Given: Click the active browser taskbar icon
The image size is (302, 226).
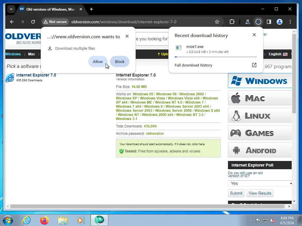Looking at the screenshot, I should point(99,220).
